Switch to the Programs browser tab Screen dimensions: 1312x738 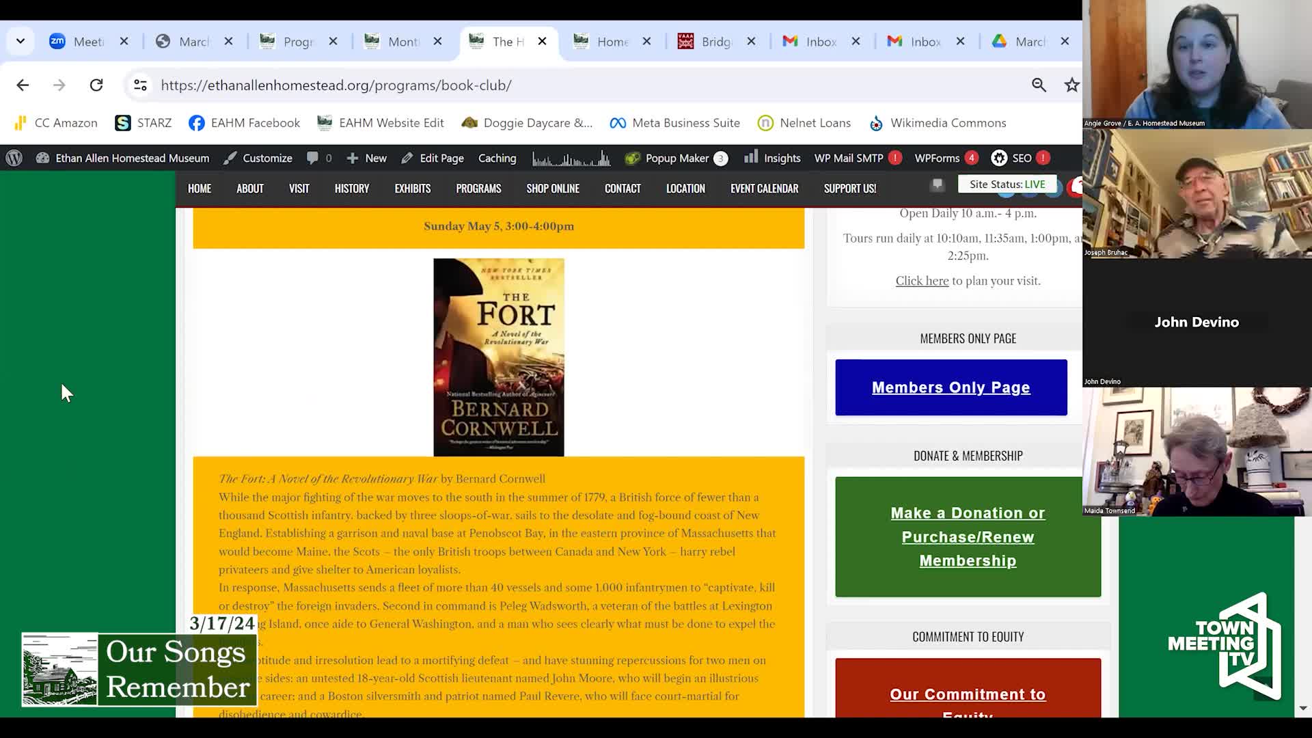(x=287, y=42)
